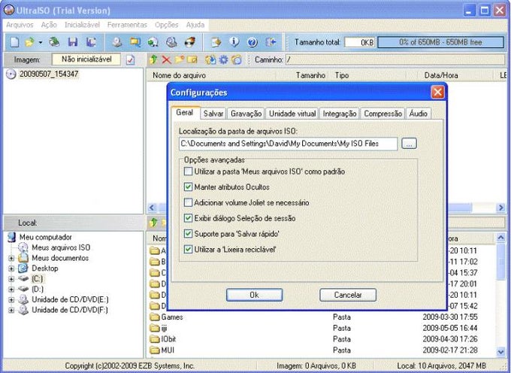Screen dimensions: 511x373
Task: Click the Help question mark icon
Action: pos(252,42)
